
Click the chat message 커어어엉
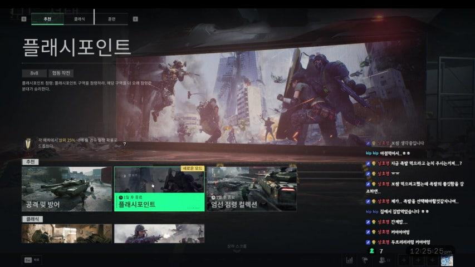[400, 232]
